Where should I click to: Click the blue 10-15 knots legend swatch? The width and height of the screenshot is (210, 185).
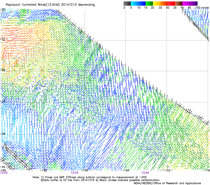click(x=142, y=3)
